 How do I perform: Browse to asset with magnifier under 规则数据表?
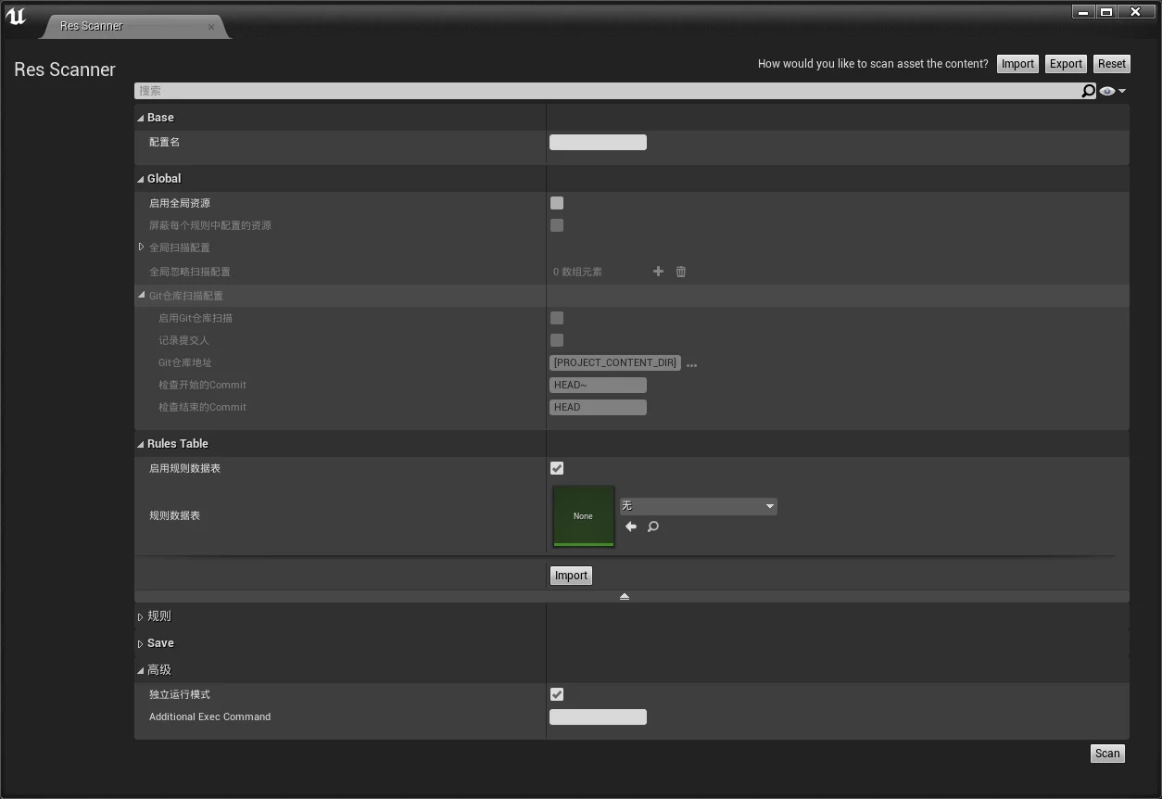coord(653,526)
